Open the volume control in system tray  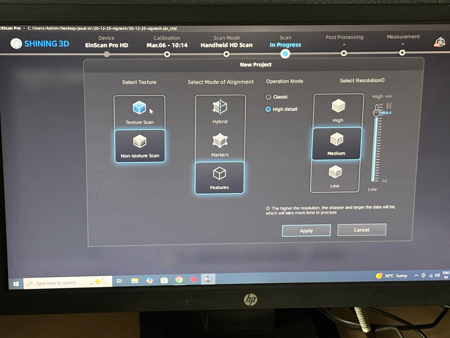point(437,275)
